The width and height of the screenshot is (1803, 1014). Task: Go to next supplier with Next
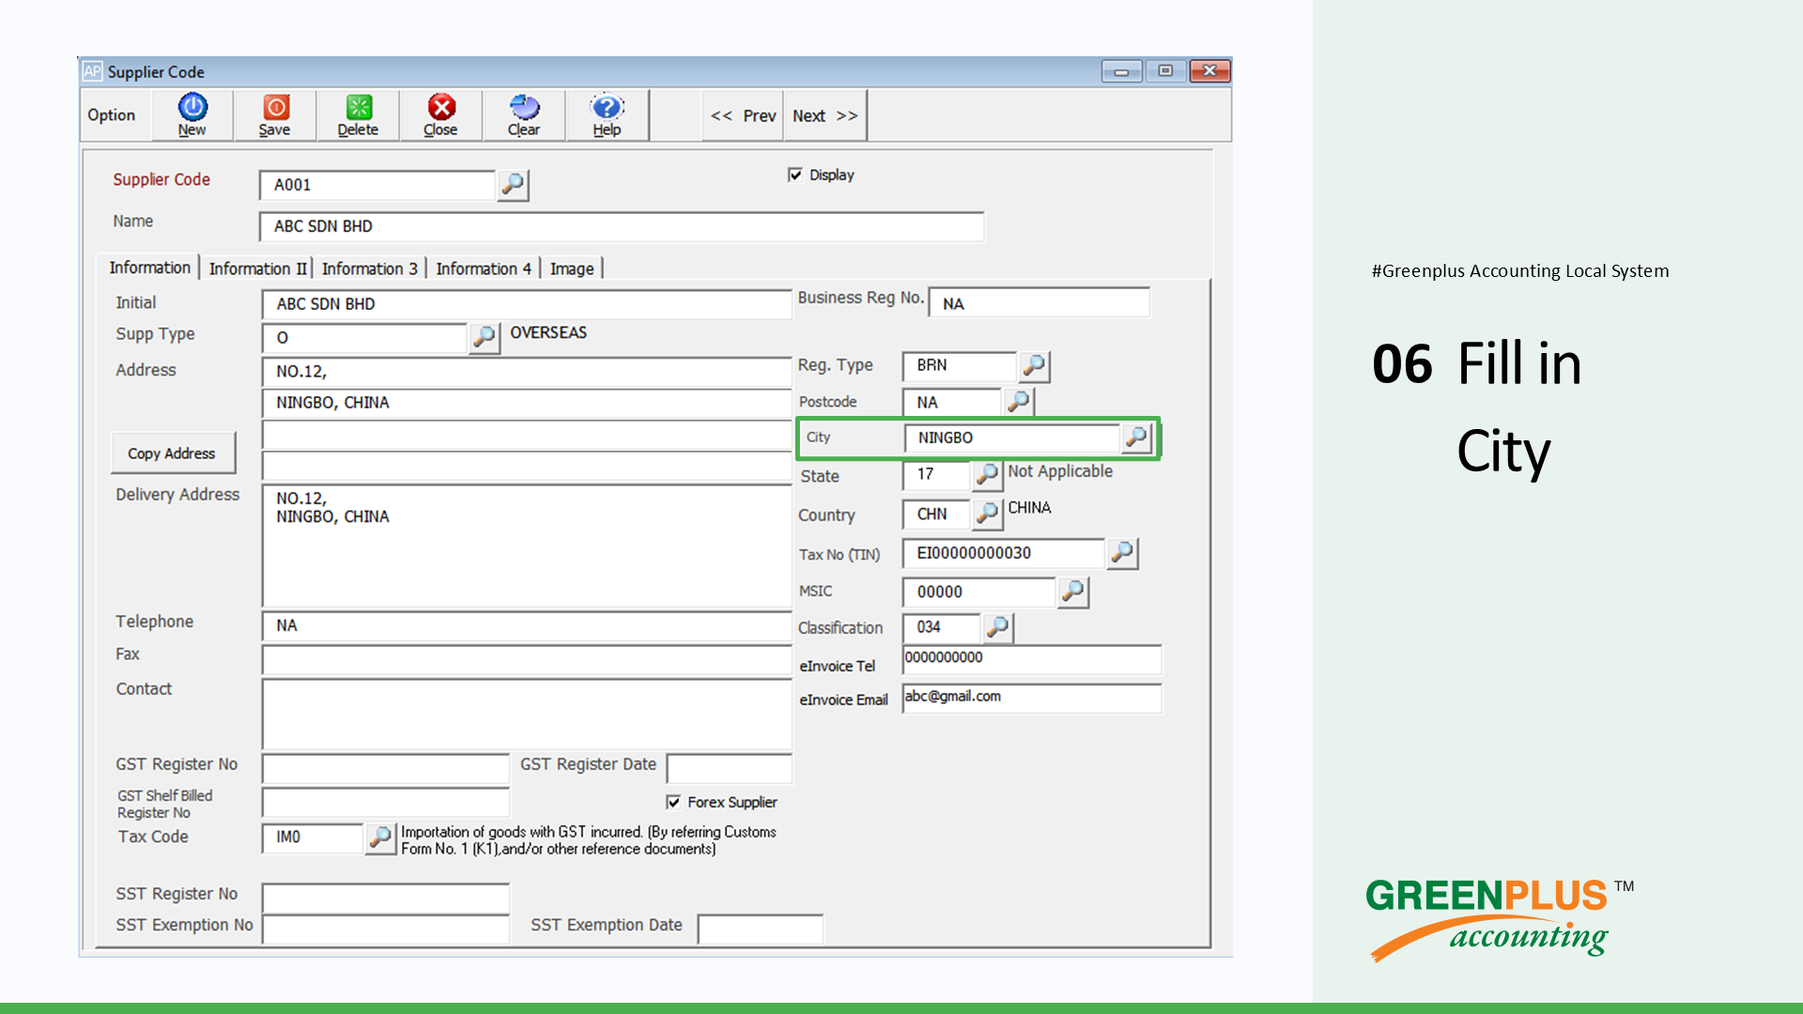824,116
